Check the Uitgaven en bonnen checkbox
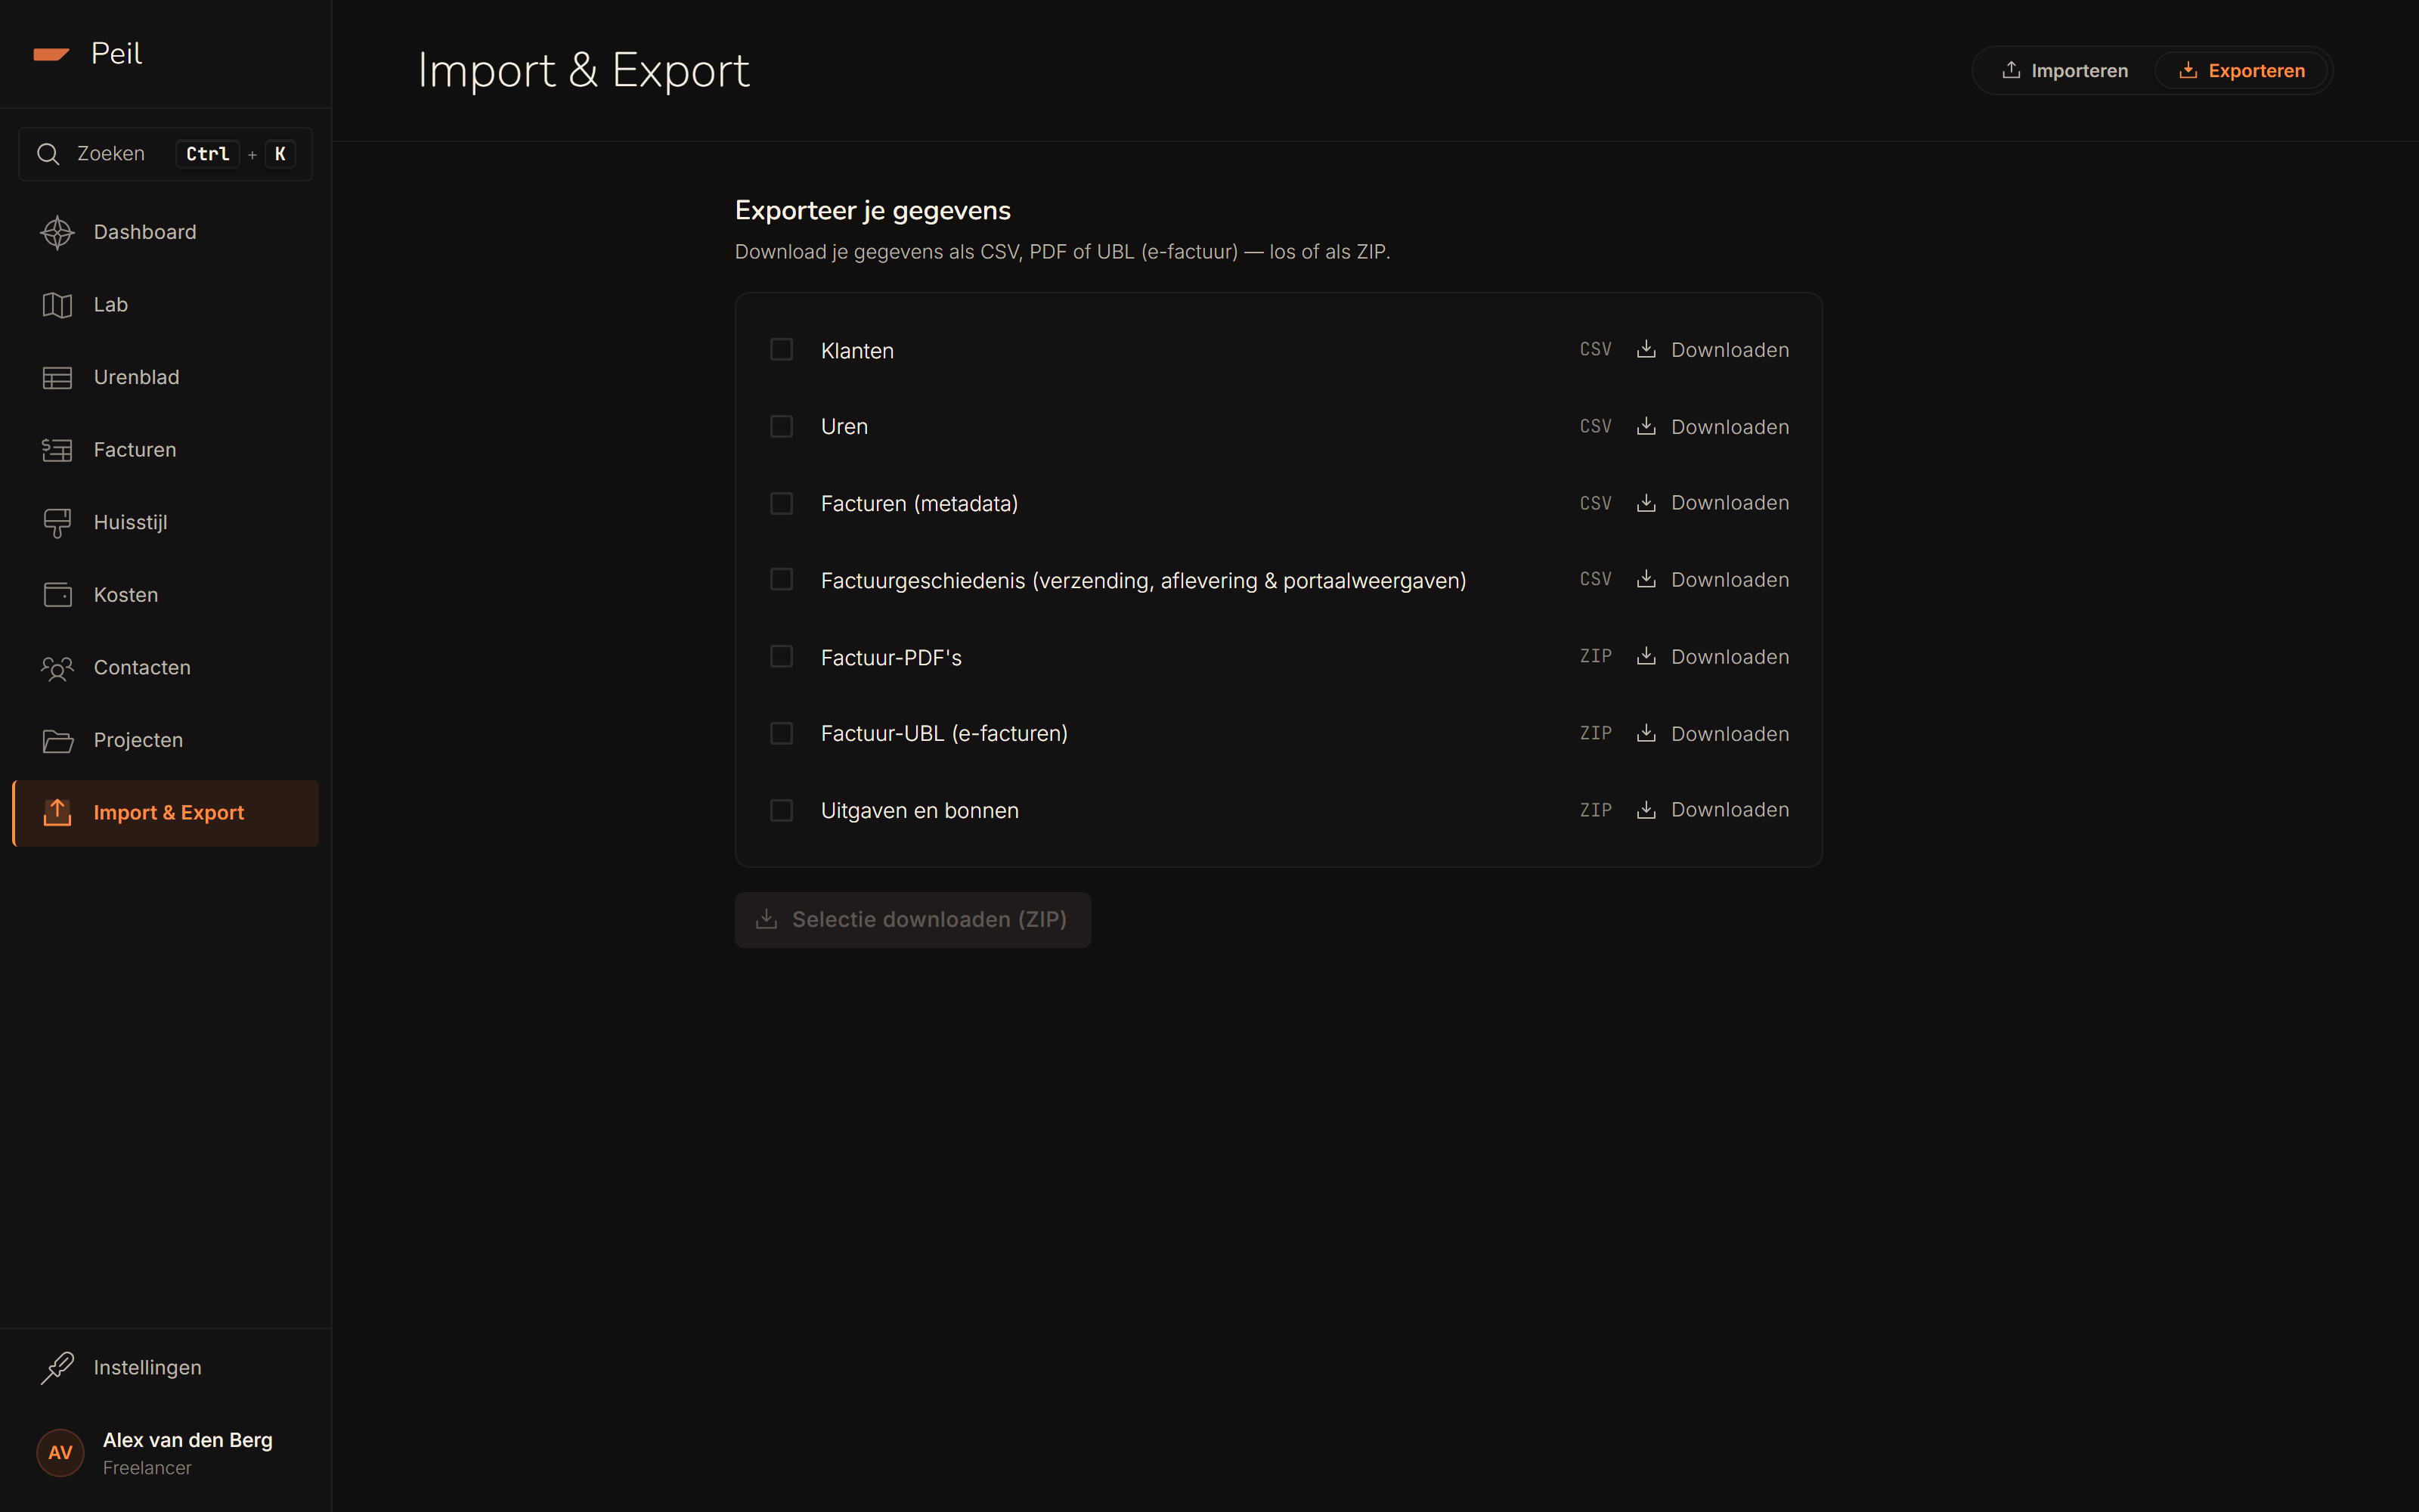 pos(782,810)
